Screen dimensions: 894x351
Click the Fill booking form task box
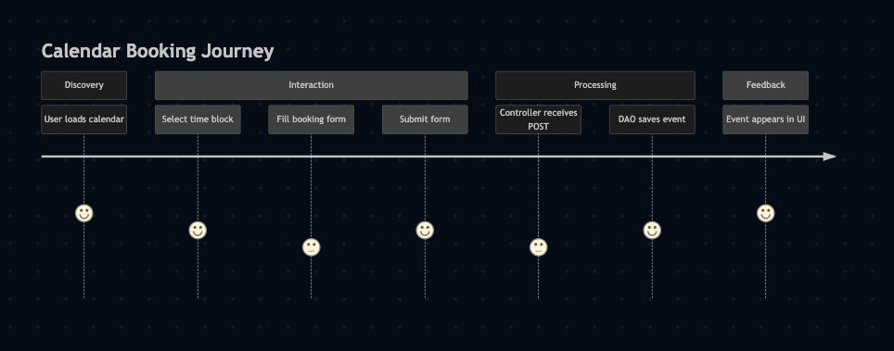312,119
